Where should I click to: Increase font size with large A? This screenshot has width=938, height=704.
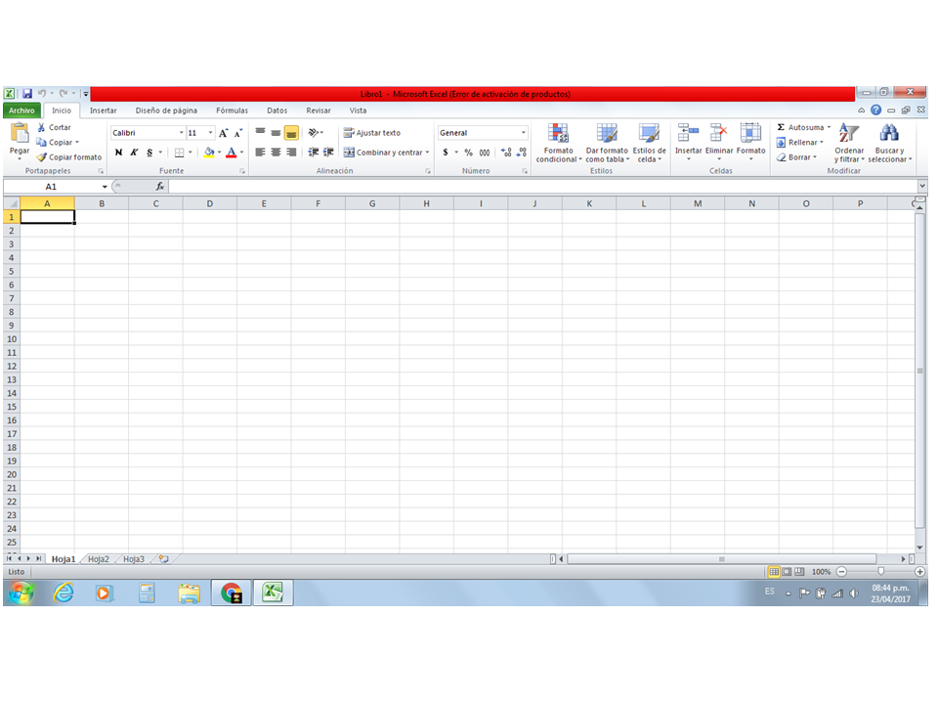(x=223, y=133)
